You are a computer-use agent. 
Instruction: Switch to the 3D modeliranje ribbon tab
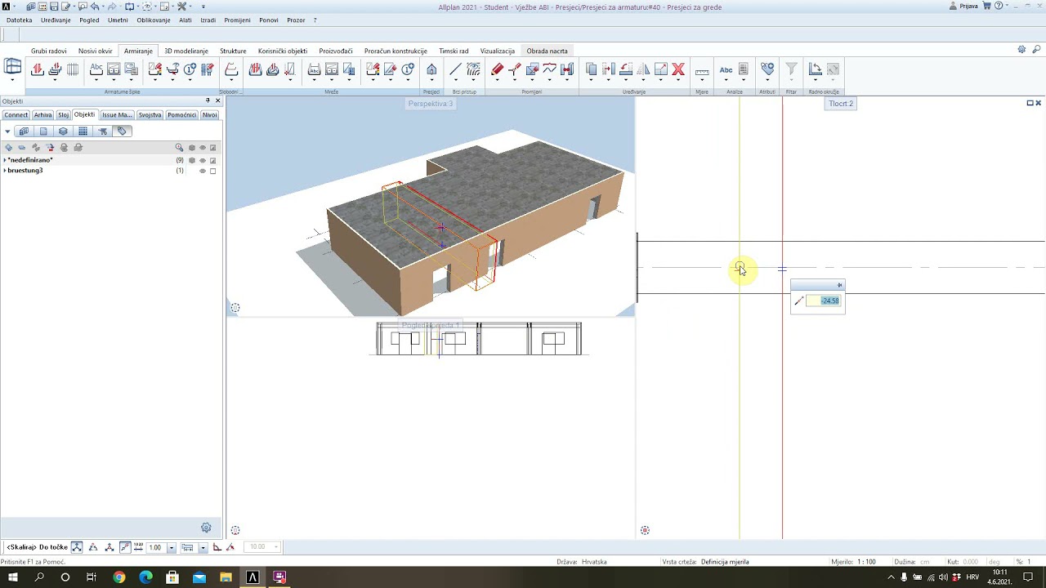(186, 51)
